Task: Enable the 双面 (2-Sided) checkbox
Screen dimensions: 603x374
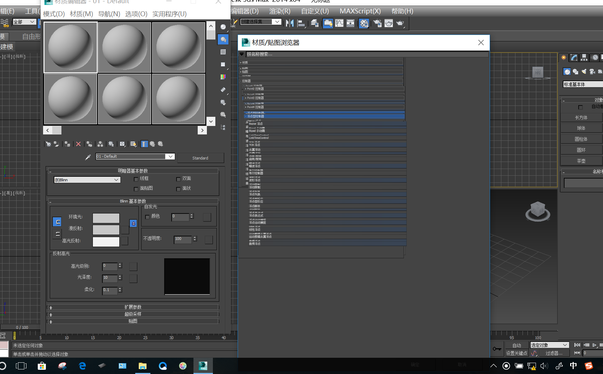Action: 178,179
